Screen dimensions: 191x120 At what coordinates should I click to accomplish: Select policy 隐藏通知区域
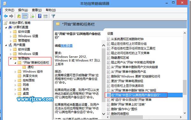120,58
